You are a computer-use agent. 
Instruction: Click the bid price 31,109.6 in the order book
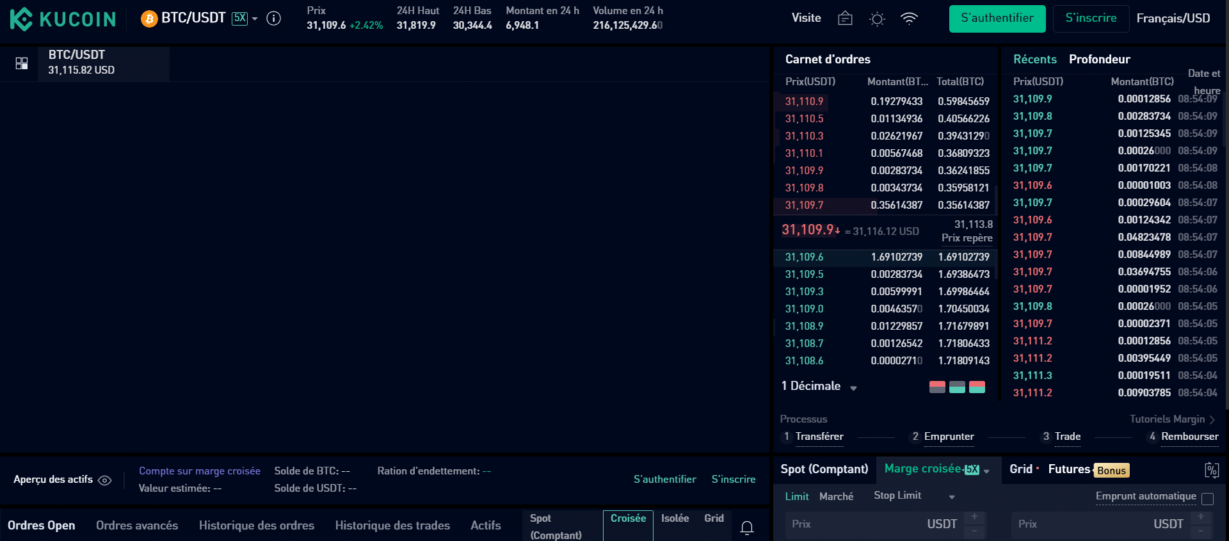(x=804, y=257)
